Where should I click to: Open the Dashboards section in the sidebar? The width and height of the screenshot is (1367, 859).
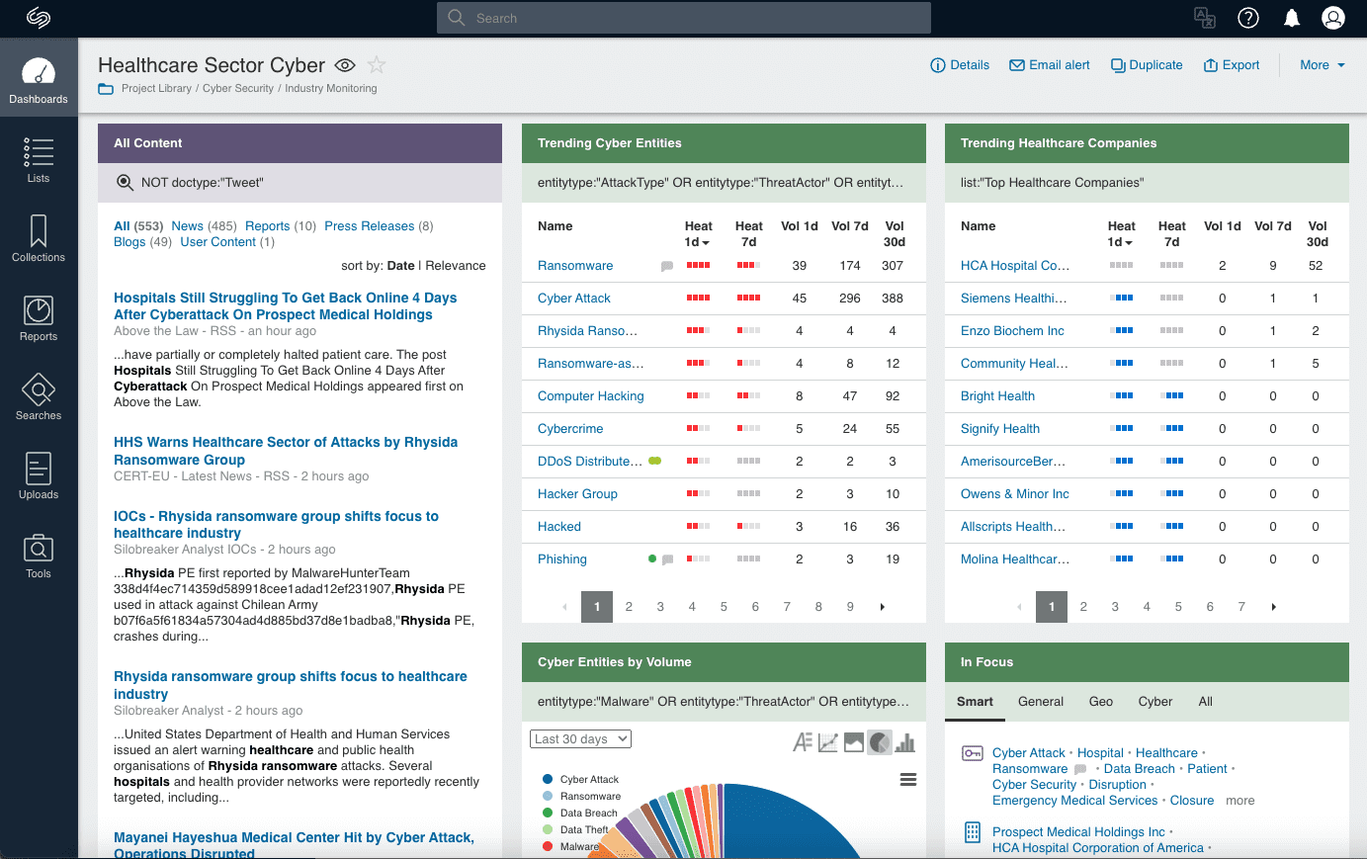[x=39, y=78]
